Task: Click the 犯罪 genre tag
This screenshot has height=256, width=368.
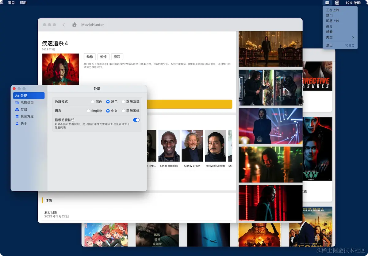Action: point(117,57)
